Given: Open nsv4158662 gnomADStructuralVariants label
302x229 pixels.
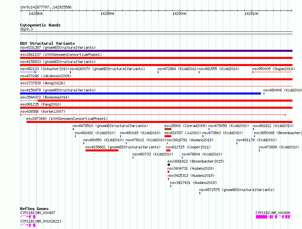Looking at the screenshot, I should tap(123, 147).
